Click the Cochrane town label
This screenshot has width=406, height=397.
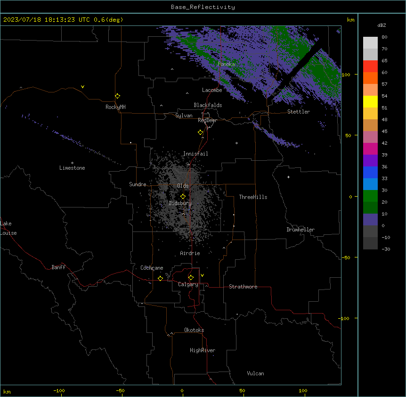[152, 268]
